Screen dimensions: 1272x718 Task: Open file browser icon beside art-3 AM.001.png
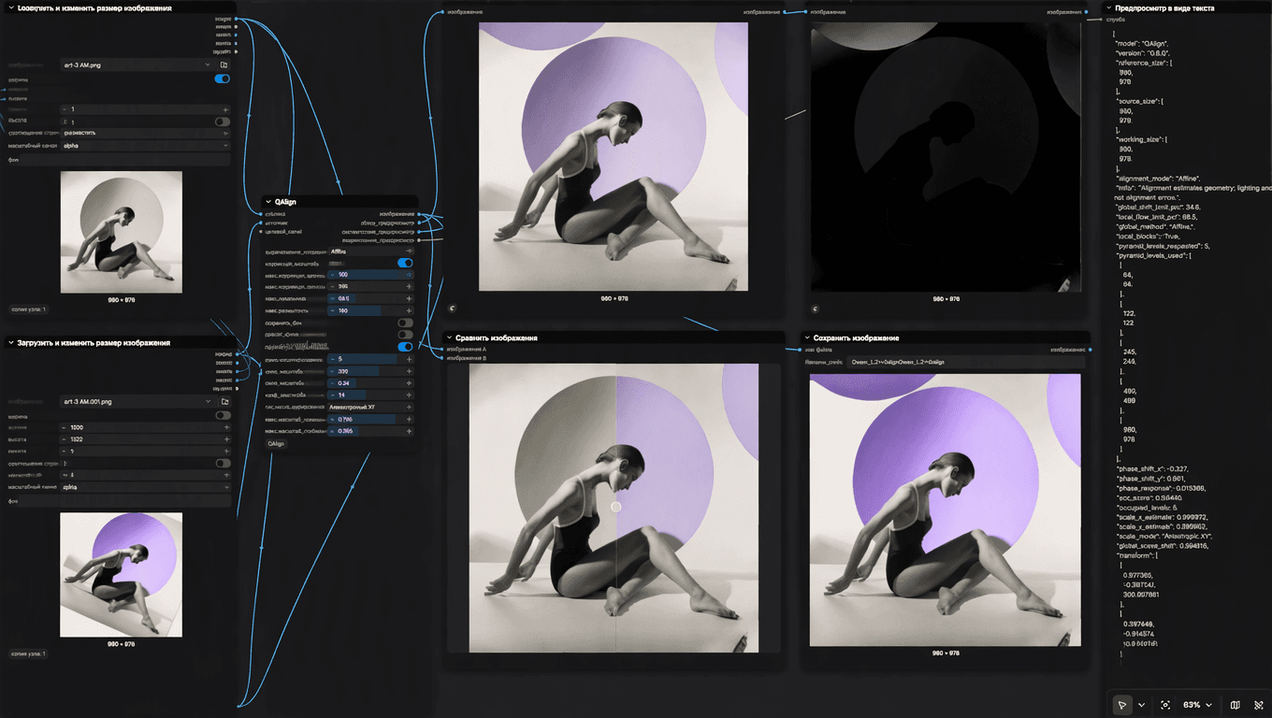click(x=224, y=402)
